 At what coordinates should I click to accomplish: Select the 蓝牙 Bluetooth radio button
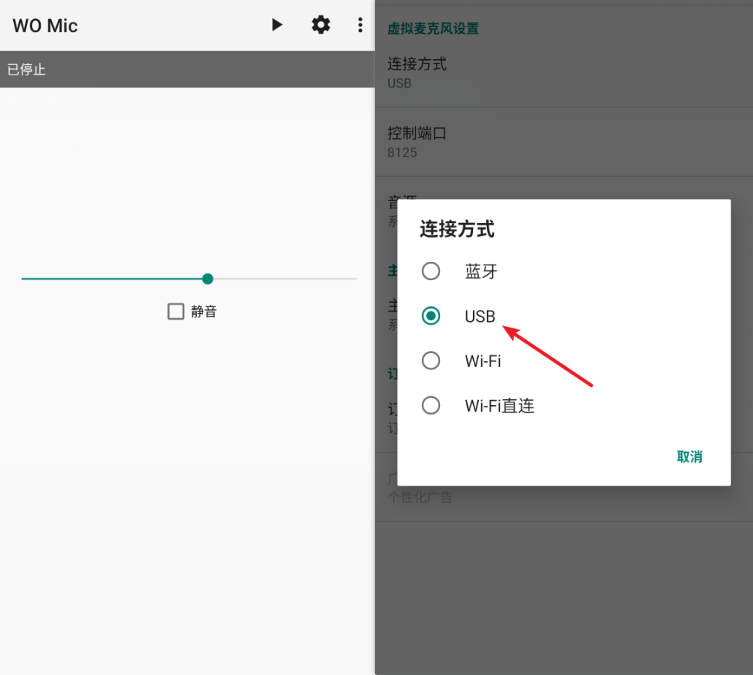(x=431, y=271)
